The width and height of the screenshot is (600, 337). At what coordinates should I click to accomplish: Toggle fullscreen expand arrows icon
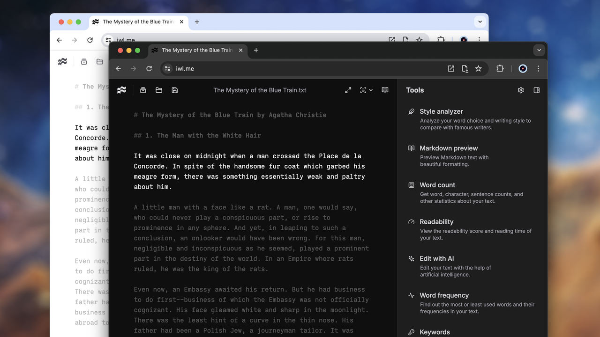pyautogui.click(x=348, y=90)
